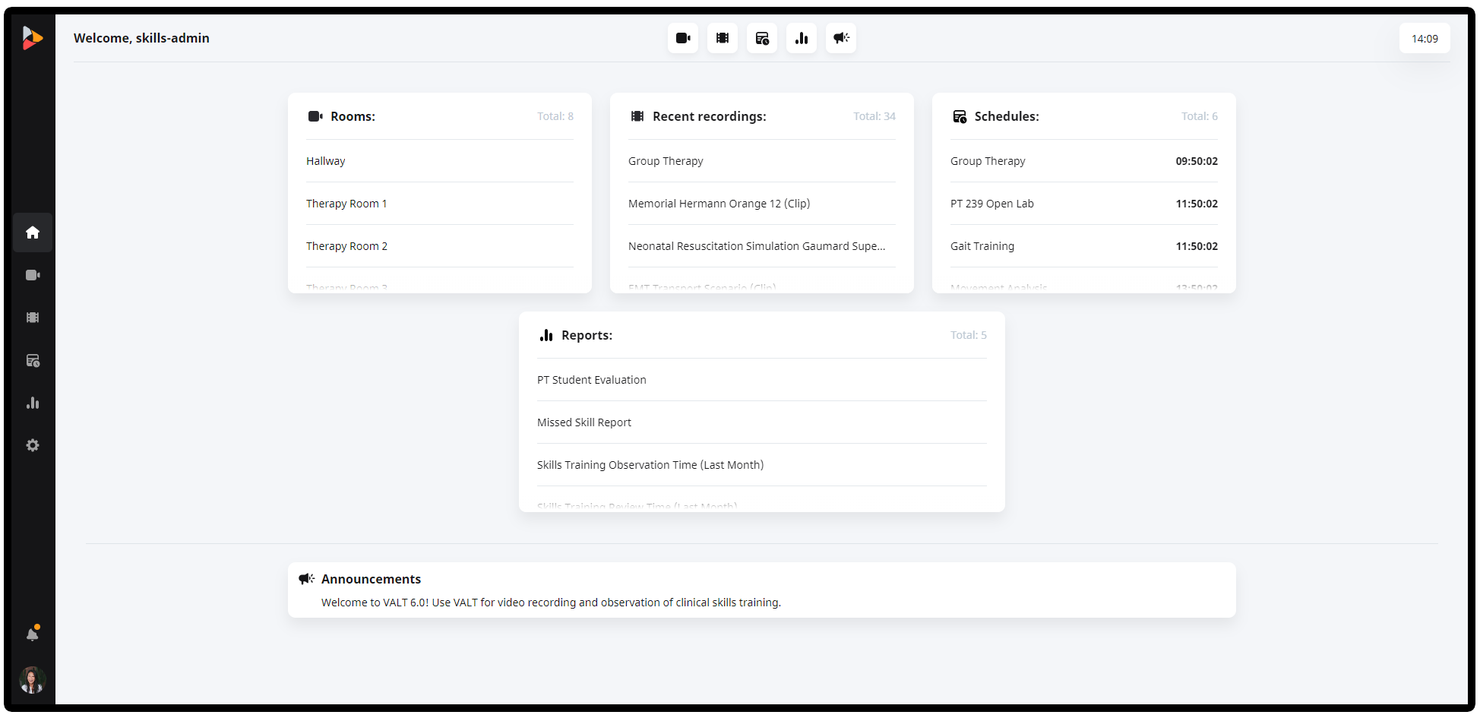The image size is (1480, 718).
Task: Open notifications via the bell icon
Action: [33, 633]
